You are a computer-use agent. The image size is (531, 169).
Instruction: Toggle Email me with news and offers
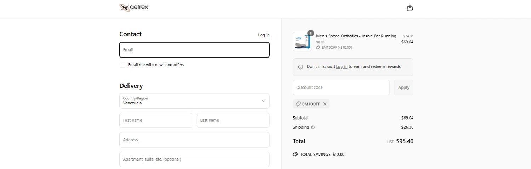click(x=122, y=65)
